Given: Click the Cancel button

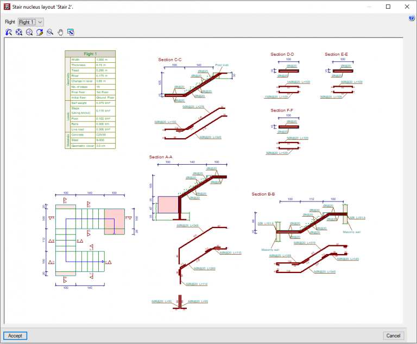Looking at the screenshot, I should click(393, 336).
